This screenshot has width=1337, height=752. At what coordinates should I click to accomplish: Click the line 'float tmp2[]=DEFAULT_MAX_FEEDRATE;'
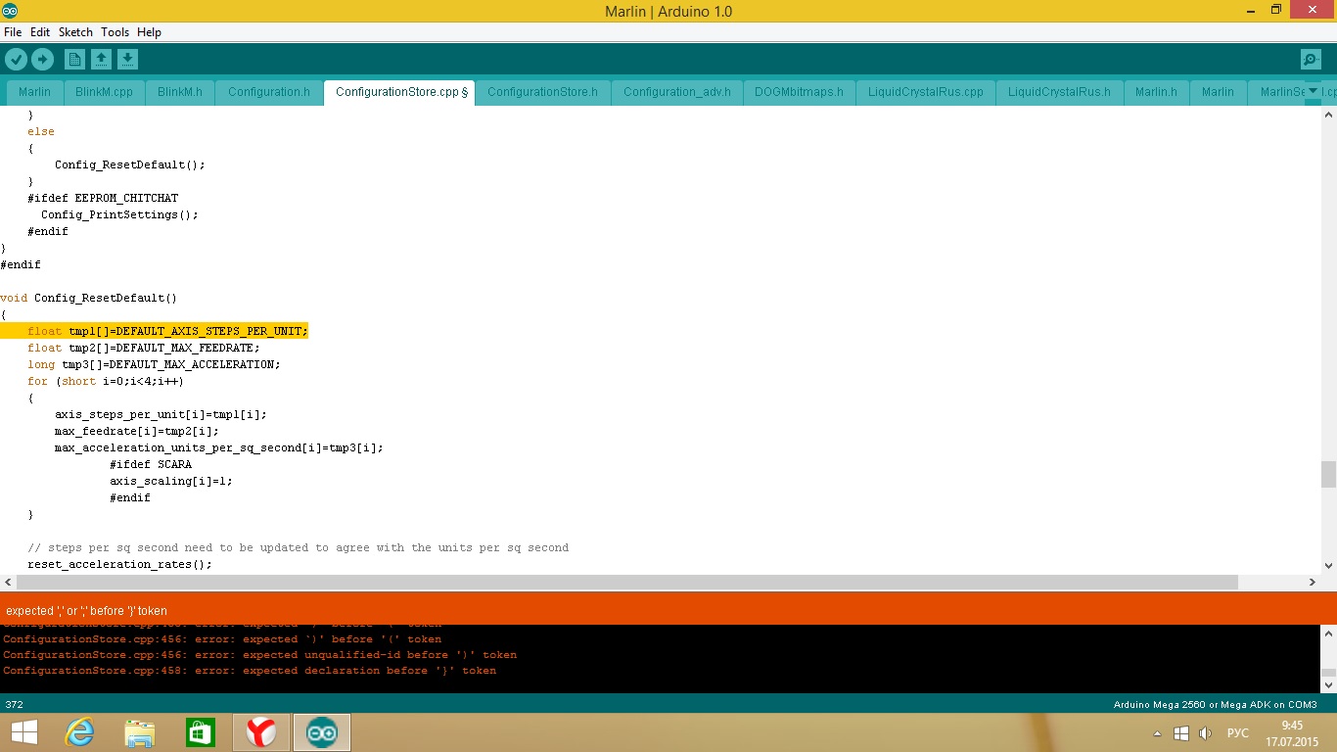(x=144, y=348)
